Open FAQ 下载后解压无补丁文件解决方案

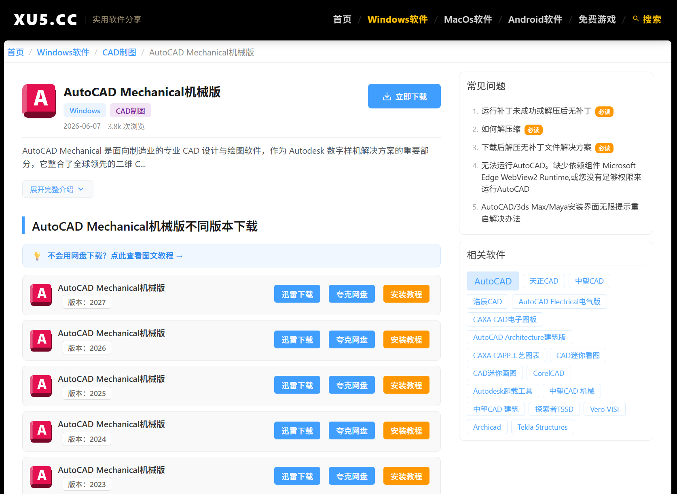click(536, 147)
